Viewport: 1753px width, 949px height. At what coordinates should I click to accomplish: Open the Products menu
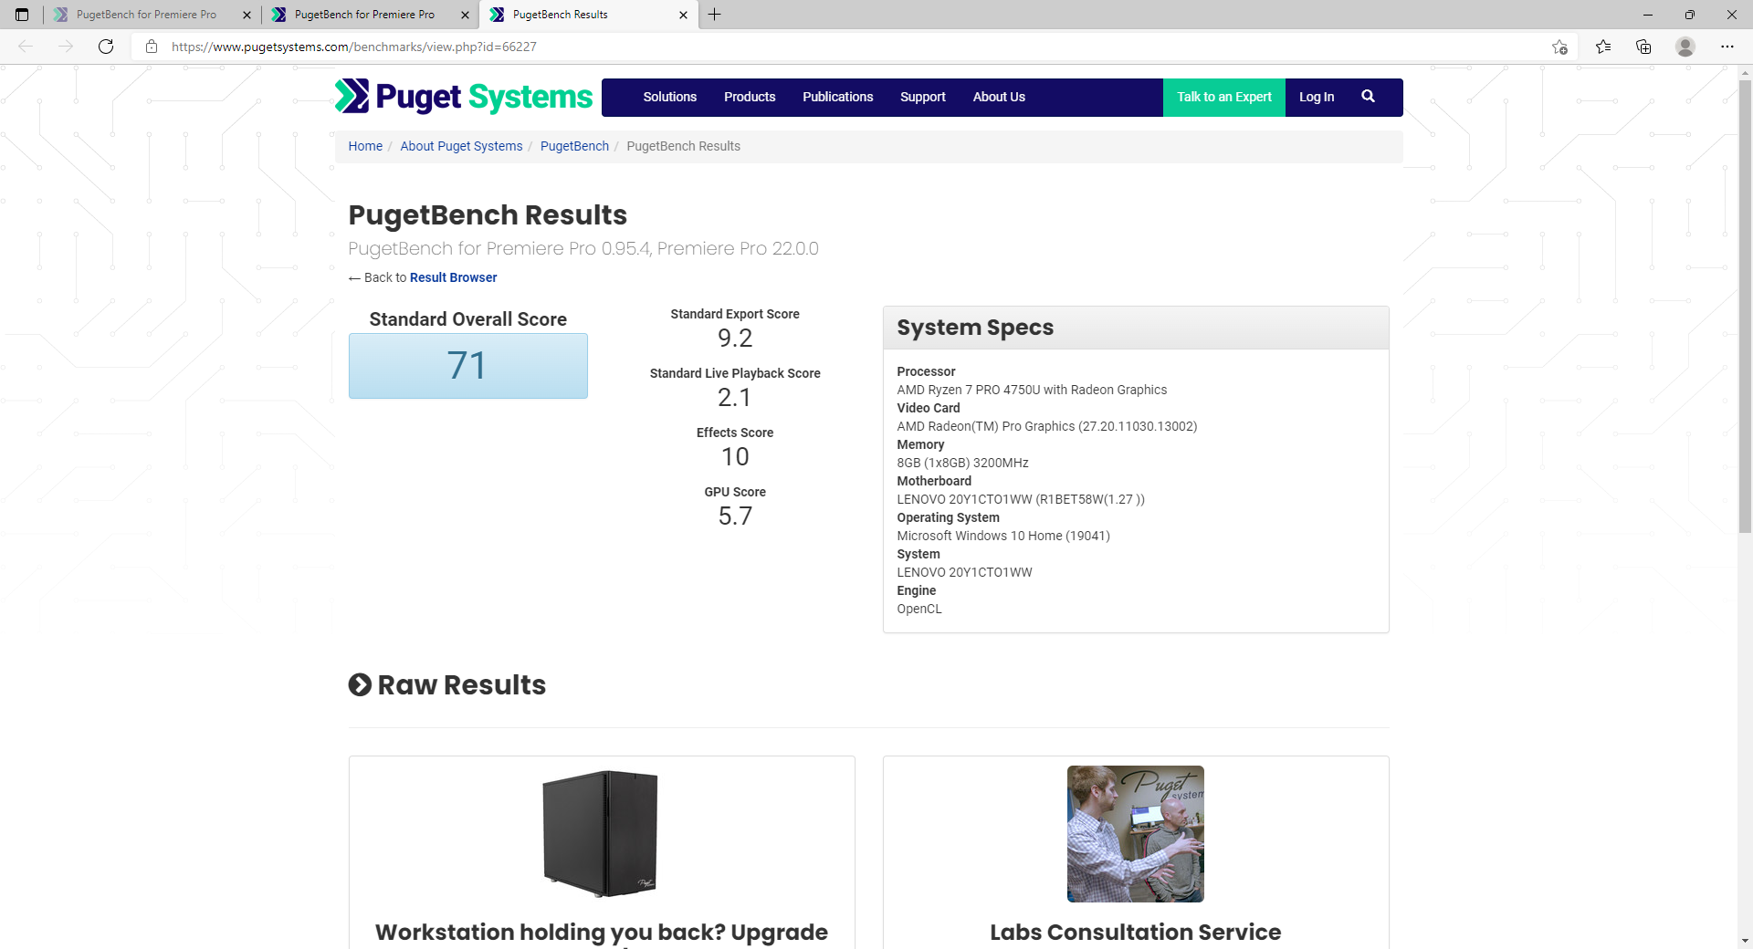click(x=750, y=97)
